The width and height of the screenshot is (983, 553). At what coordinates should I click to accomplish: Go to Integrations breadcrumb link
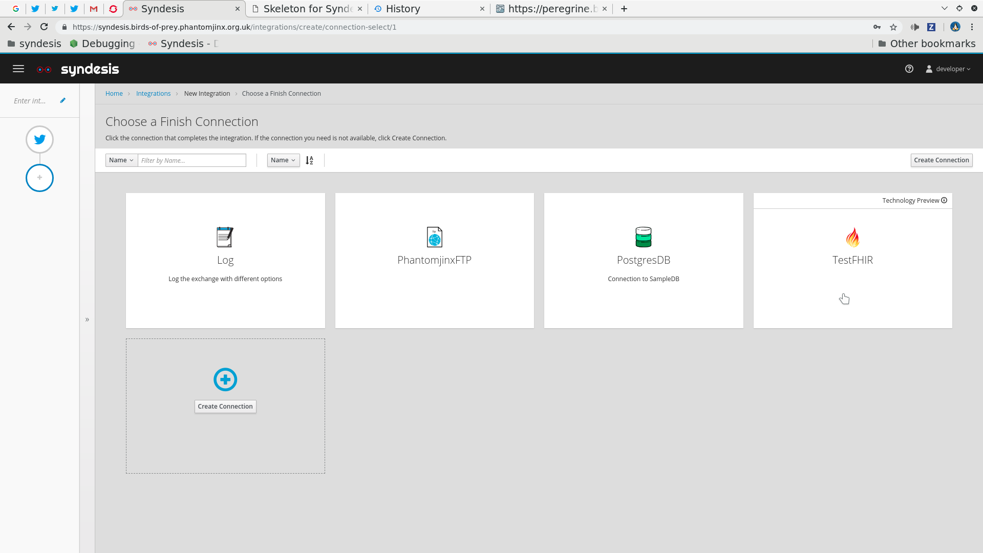click(153, 94)
